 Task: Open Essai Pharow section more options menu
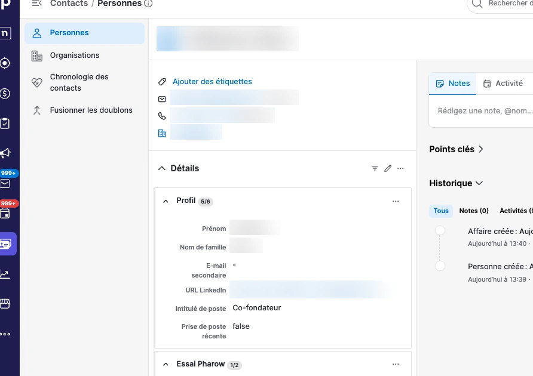click(x=396, y=364)
